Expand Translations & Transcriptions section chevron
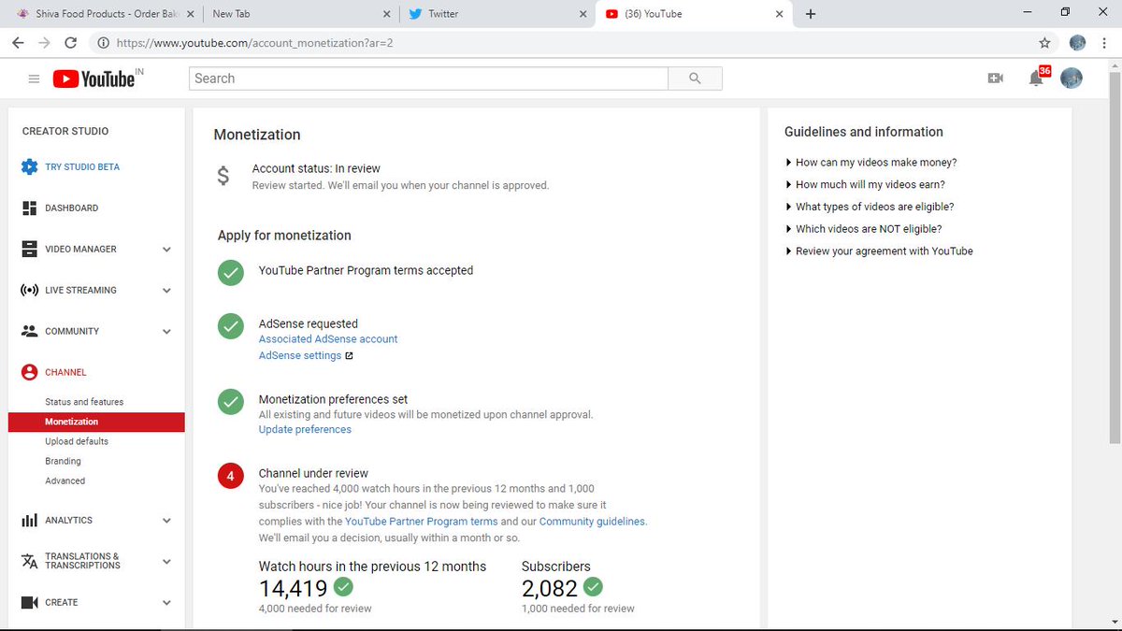 point(166,562)
